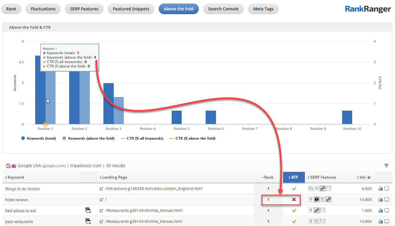Toggle Keywords (above the fold) legend series

point(88,138)
